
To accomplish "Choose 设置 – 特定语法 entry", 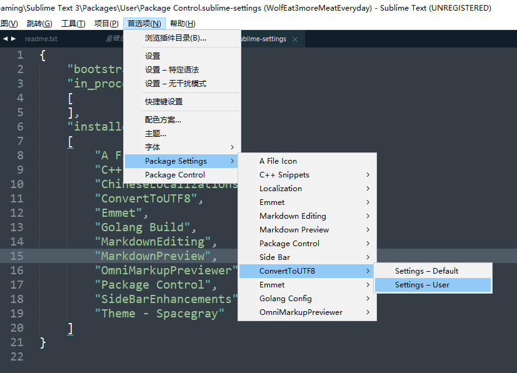I will (x=182, y=70).
